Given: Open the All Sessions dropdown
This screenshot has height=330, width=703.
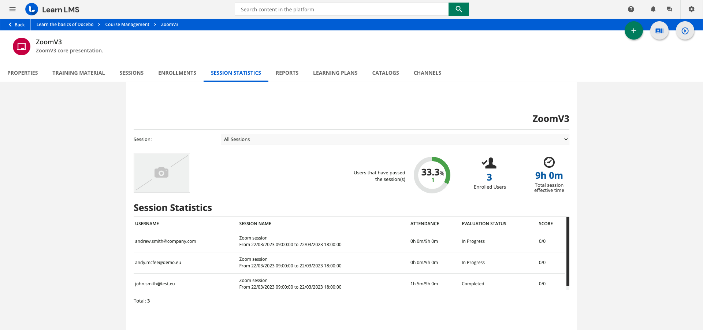Looking at the screenshot, I should pyautogui.click(x=395, y=139).
